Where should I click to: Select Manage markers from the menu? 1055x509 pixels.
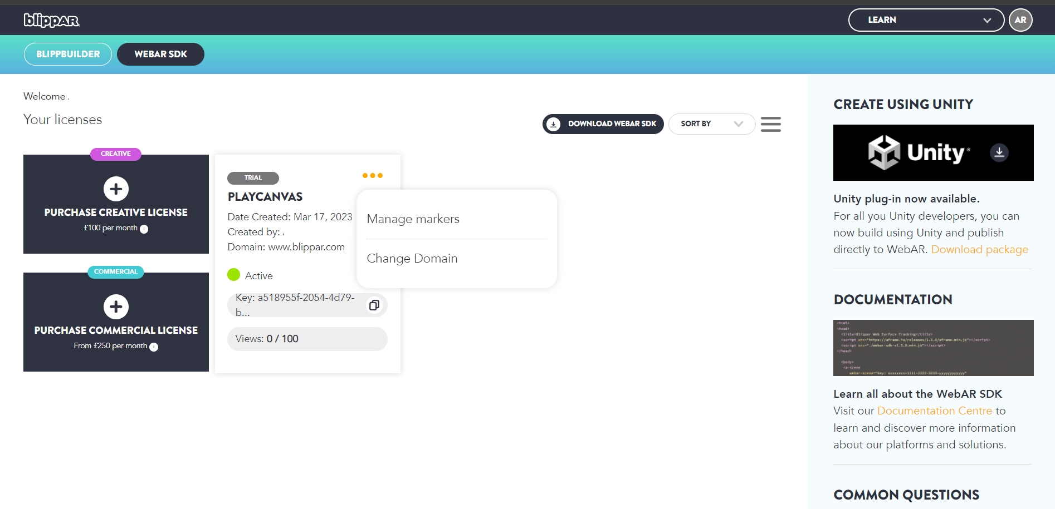[413, 219]
